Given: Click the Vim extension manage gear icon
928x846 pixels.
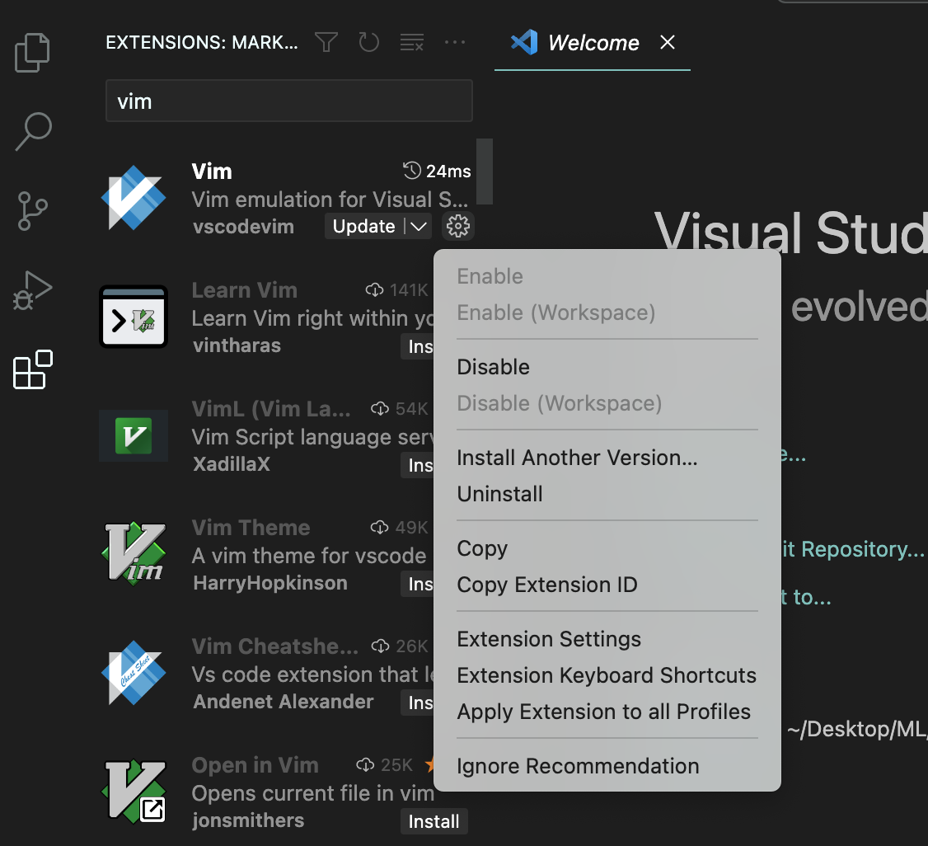Looking at the screenshot, I should [458, 226].
